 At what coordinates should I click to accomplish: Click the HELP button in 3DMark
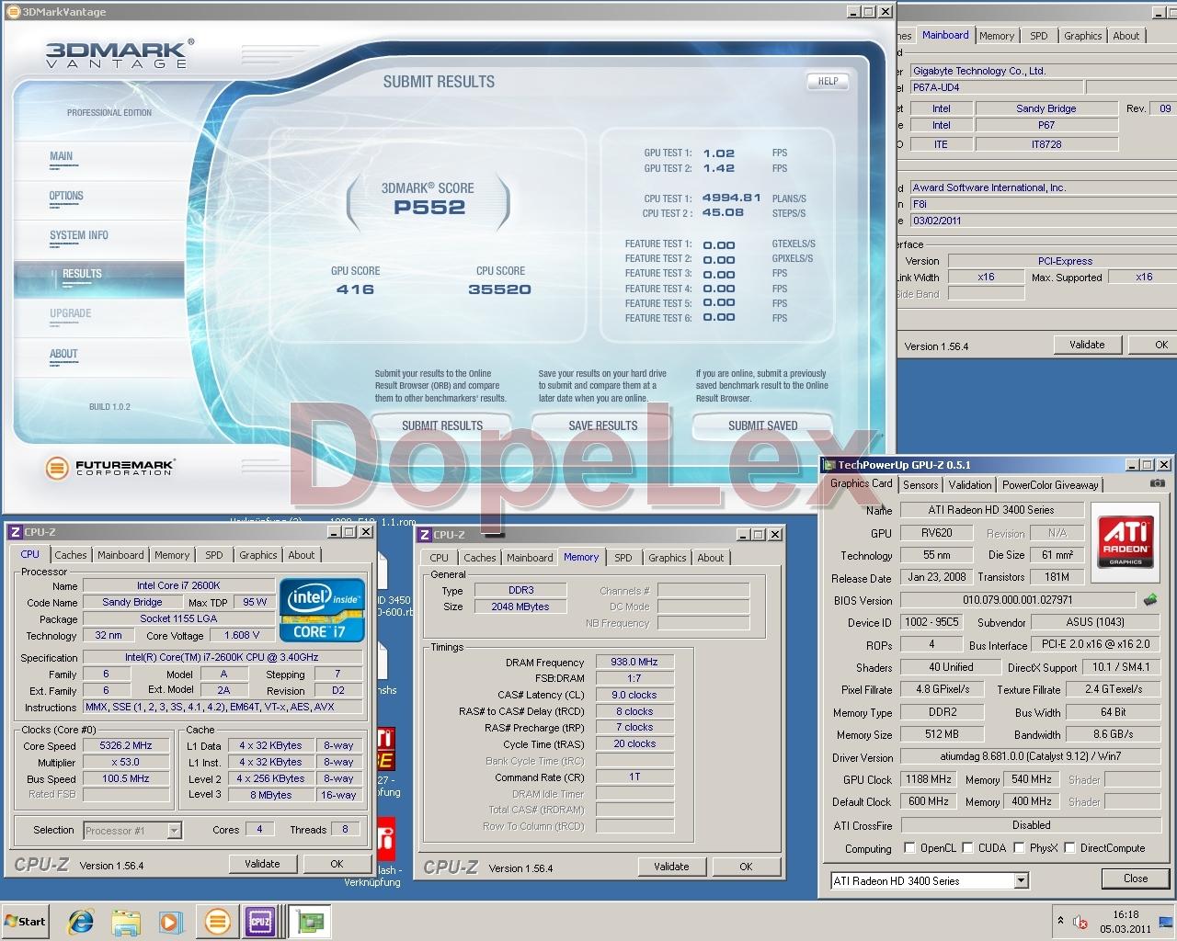[x=828, y=81]
